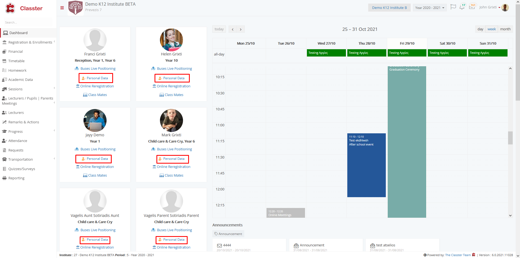Open Helen Grixti's Class Mates

click(x=171, y=95)
